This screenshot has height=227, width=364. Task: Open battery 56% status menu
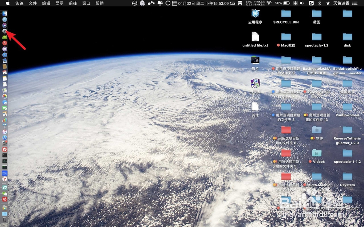pos(282,3)
